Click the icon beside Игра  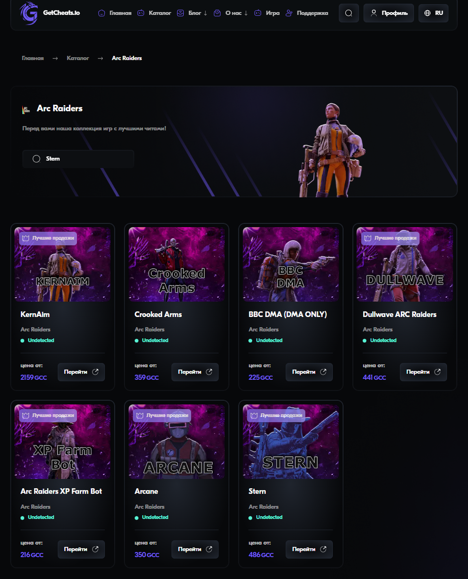[258, 13]
